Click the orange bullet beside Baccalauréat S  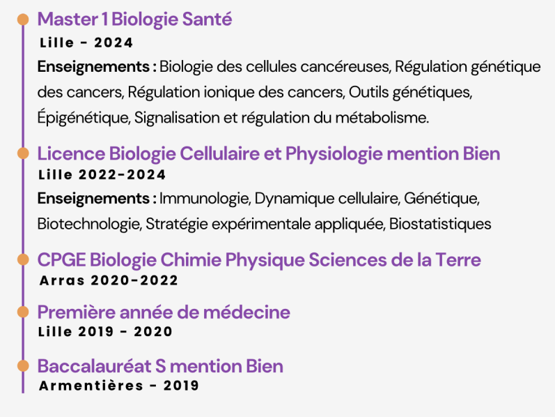(23, 365)
